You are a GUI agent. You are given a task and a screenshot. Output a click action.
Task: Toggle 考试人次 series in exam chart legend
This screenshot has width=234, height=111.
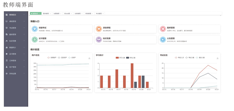click(179, 58)
